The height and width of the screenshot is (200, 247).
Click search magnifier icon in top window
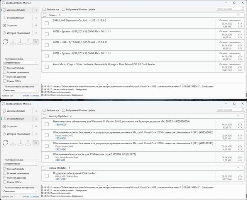point(243,9)
